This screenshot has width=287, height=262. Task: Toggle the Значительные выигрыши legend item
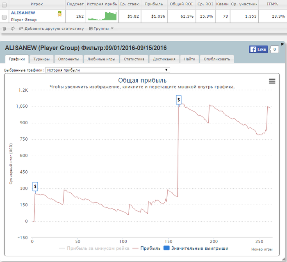[196, 248]
